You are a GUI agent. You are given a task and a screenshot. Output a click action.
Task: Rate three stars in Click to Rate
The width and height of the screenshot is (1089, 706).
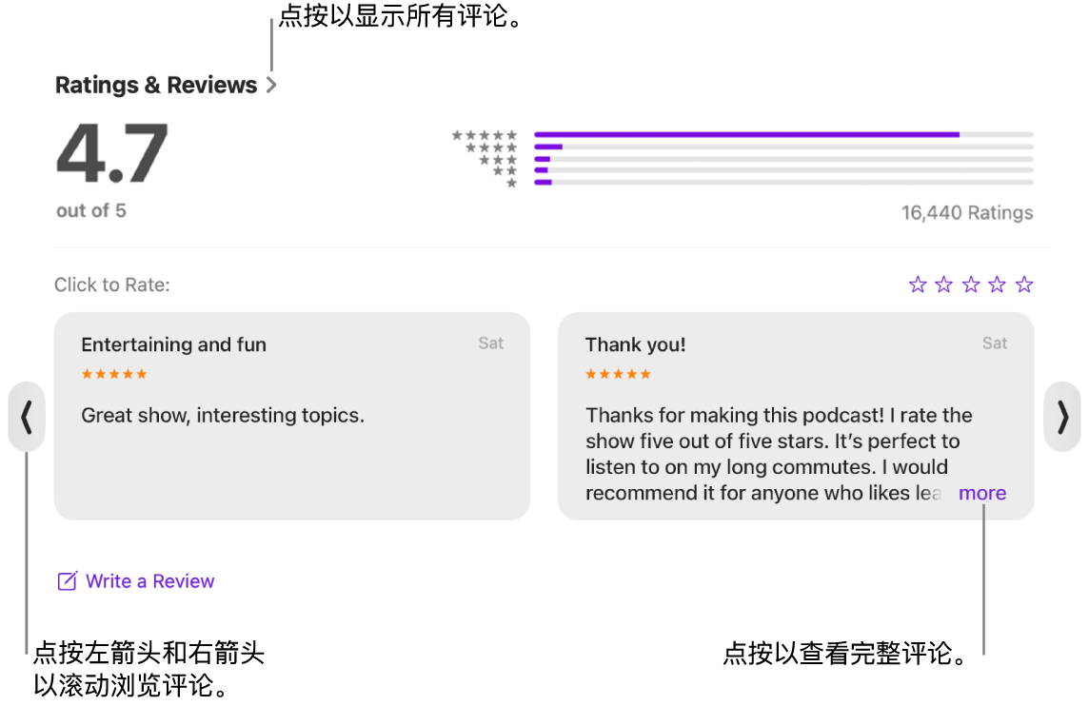(x=971, y=284)
